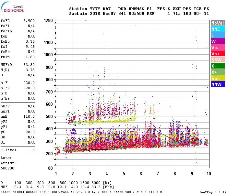Click the 500 km height axis label

coord(49,116)
